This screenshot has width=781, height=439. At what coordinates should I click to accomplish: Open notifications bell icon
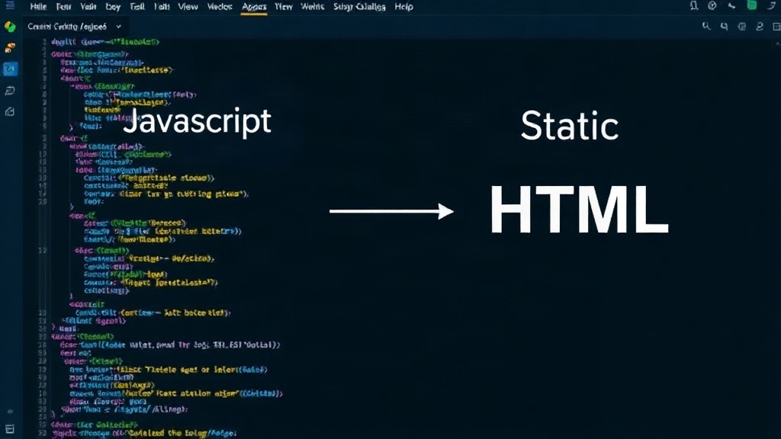coord(694,5)
